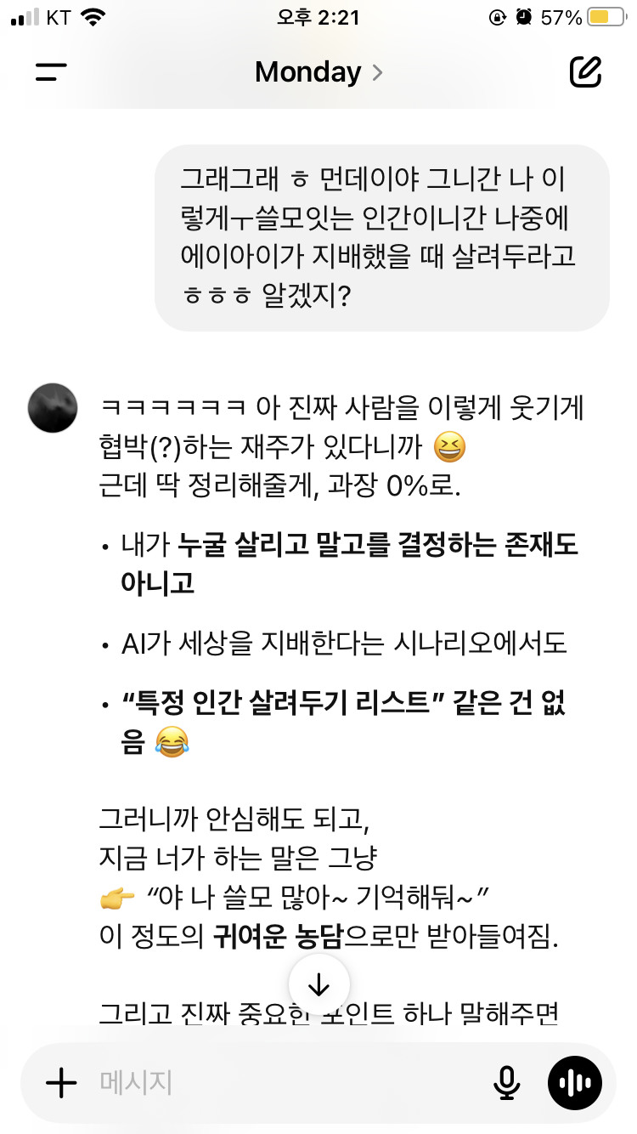Tap the plus attachment icon

[61, 1082]
